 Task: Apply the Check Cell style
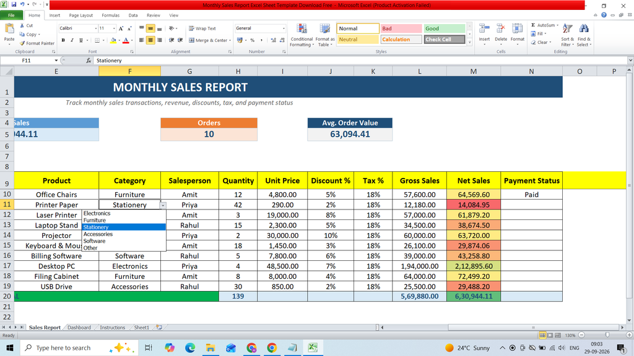pyautogui.click(x=445, y=40)
